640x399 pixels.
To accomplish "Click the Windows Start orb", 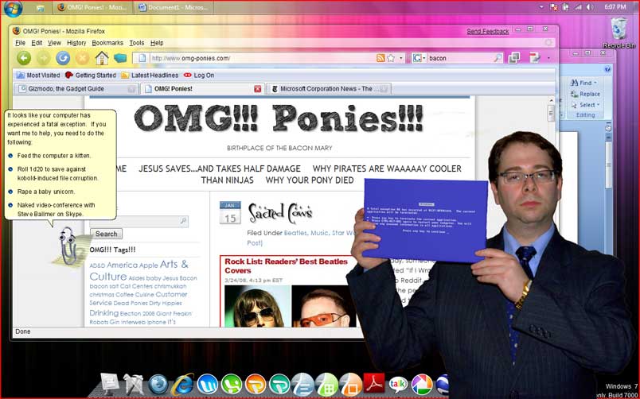I will [13, 8].
